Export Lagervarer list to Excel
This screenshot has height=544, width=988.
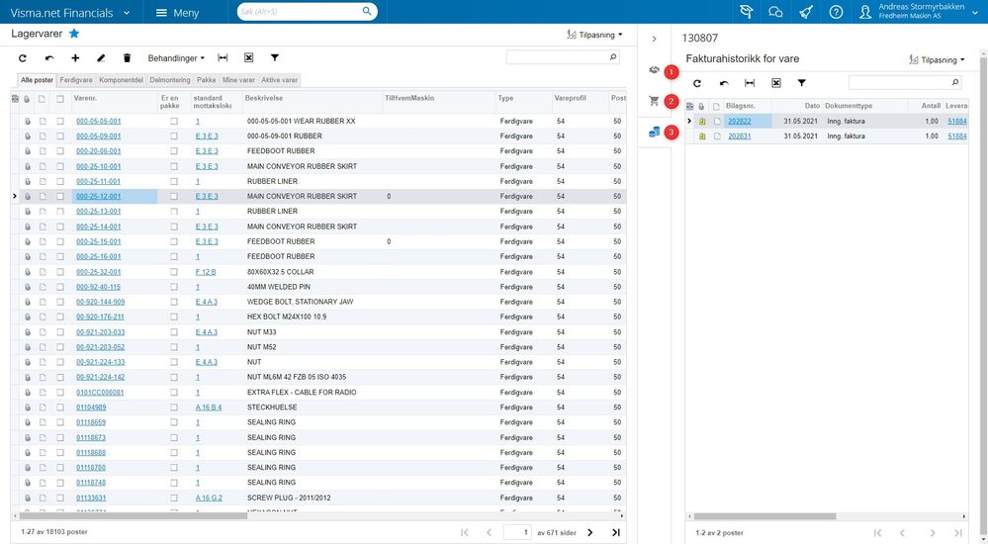coord(249,58)
